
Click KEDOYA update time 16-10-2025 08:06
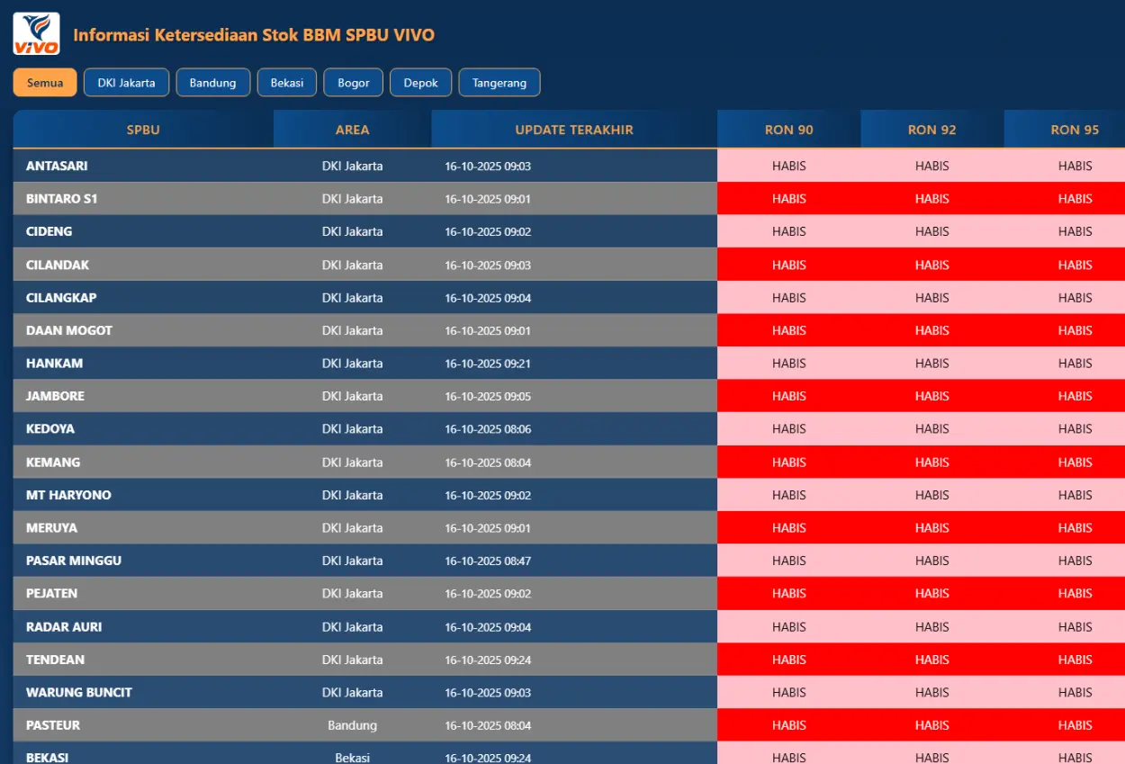[488, 429]
